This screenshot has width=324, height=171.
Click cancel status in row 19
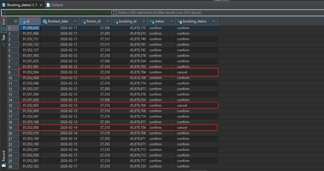coord(196,128)
